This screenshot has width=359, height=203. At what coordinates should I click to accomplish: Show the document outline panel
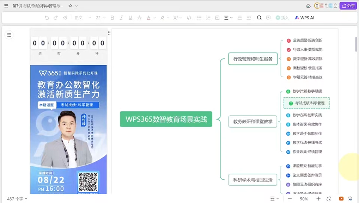point(9,35)
